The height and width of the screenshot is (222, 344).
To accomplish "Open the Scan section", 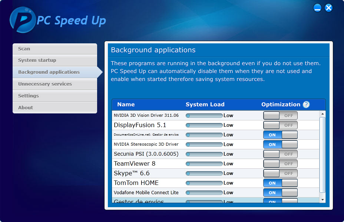I will click(55, 49).
